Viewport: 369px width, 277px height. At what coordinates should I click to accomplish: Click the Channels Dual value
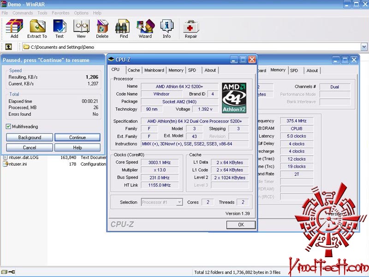(335, 87)
